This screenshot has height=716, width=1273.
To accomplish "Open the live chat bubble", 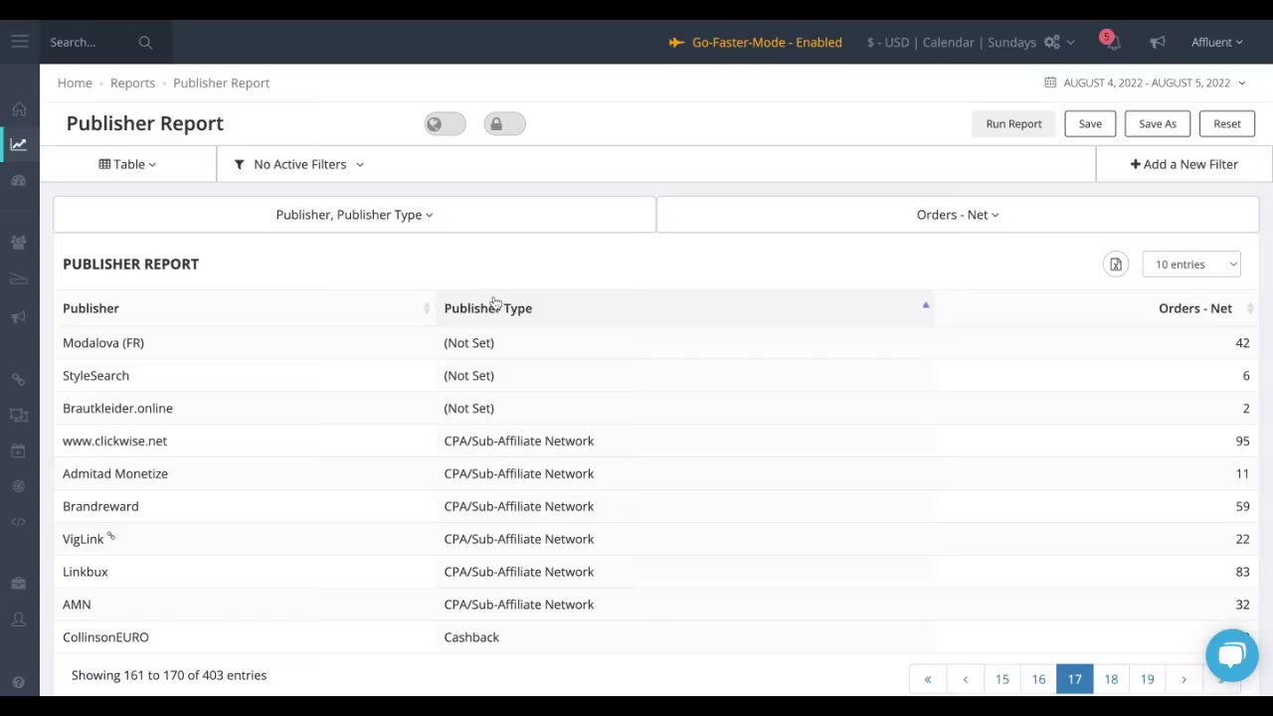I will (1232, 654).
